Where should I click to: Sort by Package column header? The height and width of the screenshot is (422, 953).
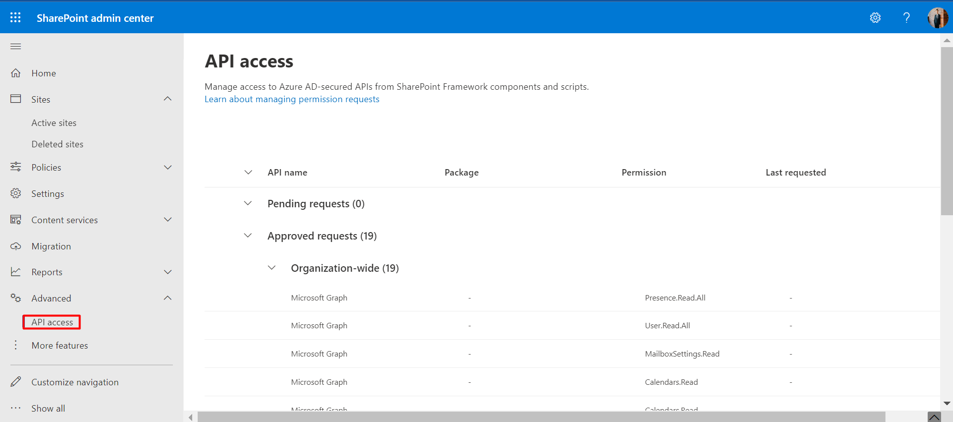coord(462,172)
